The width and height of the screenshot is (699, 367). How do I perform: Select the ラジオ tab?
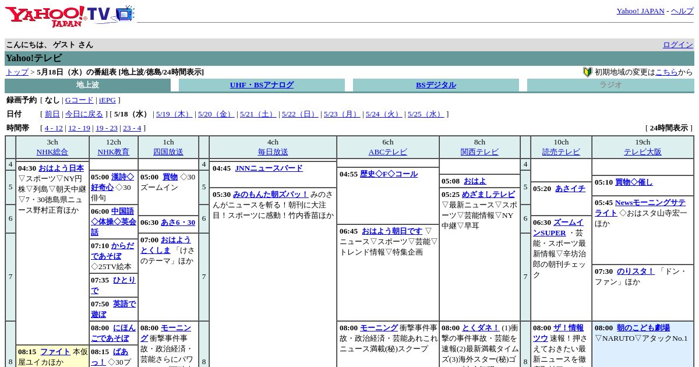610,85
